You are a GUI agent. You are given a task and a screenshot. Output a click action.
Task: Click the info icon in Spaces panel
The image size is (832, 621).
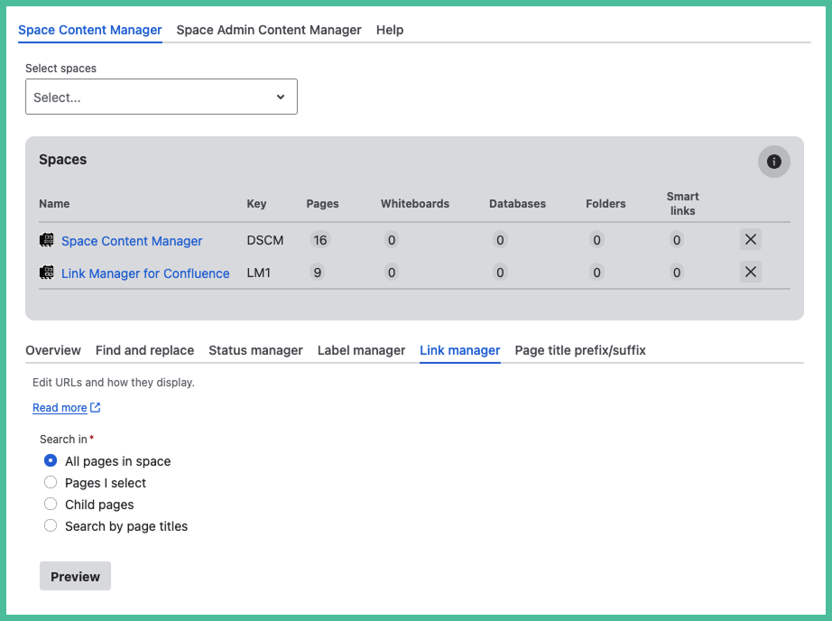[773, 162]
